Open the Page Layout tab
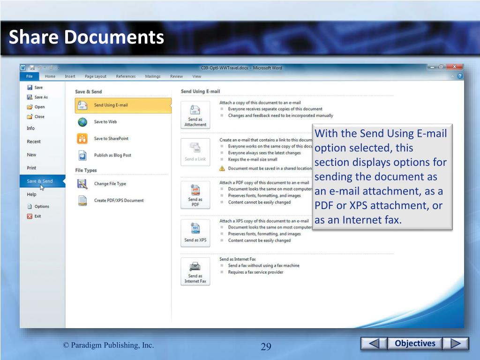480x360 pixels. point(96,76)
